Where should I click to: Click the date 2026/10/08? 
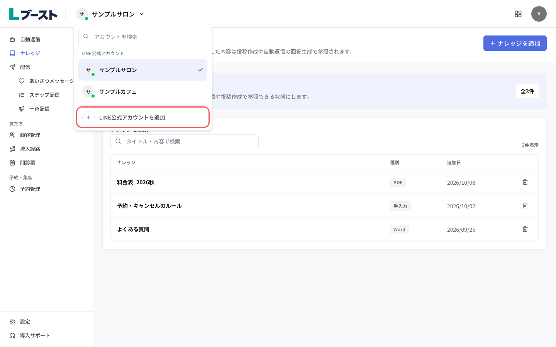[461, 183]
